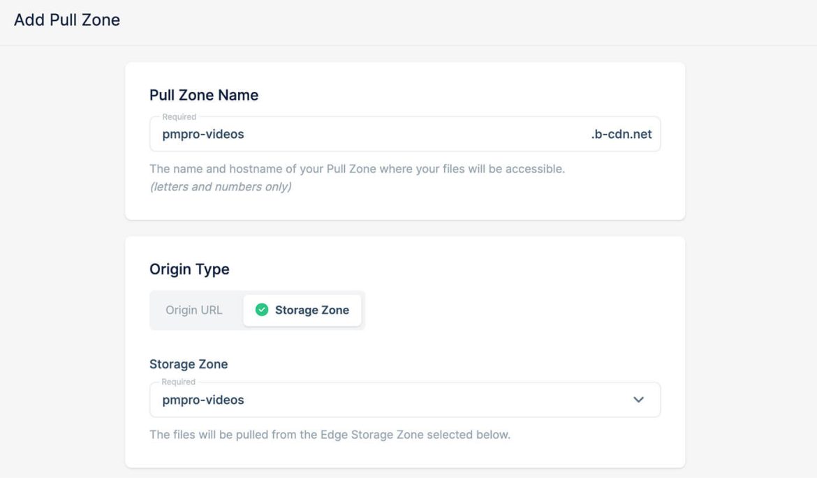Click the Storage Zone field label
The height and width of the screenshot is (478, 817).
189,364
